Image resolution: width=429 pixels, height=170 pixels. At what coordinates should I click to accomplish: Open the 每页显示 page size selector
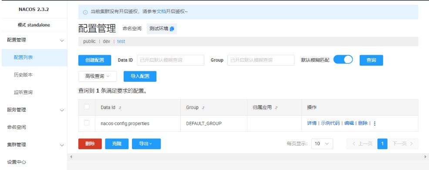[x=322, y=144]
